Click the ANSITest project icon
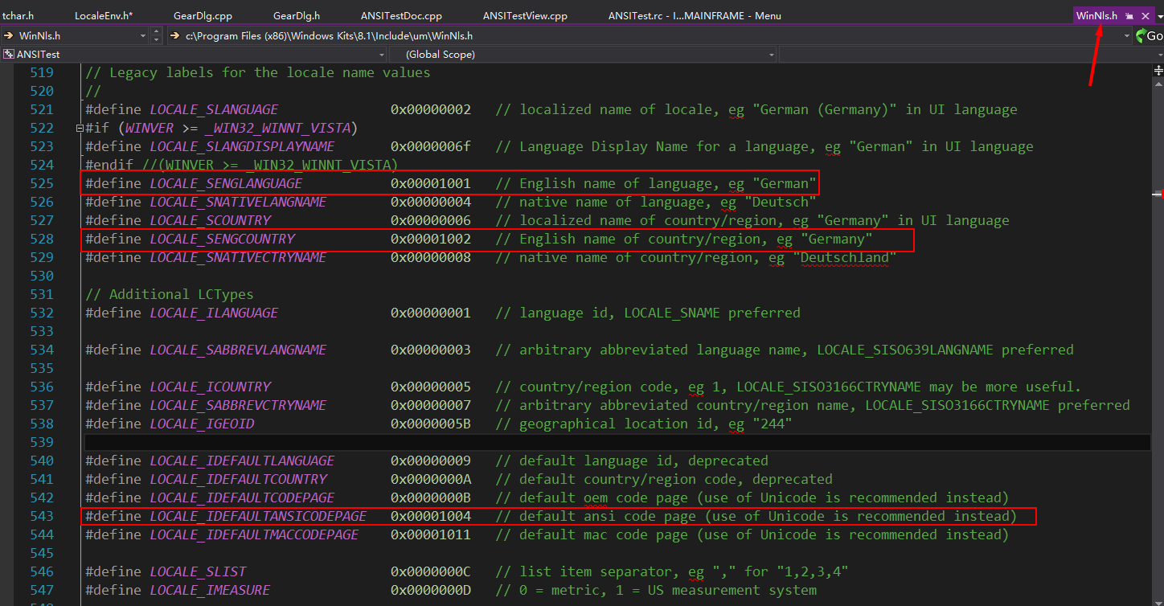1164x606 pixels. (8, 55)
